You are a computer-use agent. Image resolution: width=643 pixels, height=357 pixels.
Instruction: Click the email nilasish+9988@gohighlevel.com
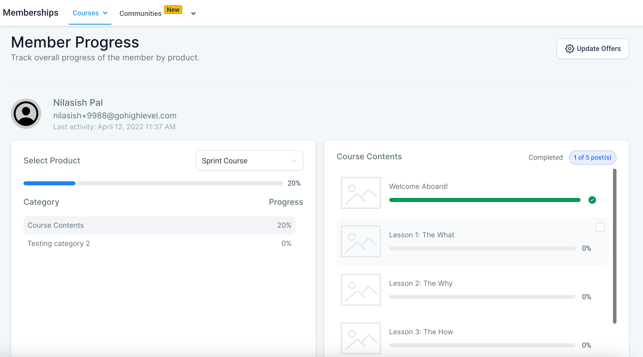[x=115, y=116]
